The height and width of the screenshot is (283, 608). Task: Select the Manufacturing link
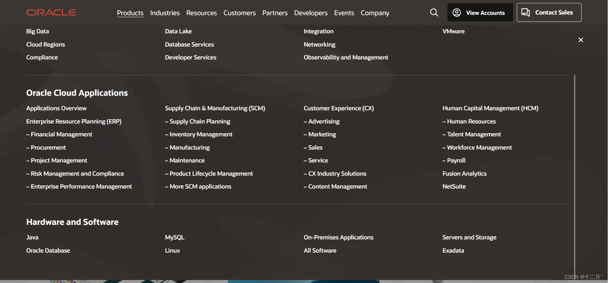(187, 148)
